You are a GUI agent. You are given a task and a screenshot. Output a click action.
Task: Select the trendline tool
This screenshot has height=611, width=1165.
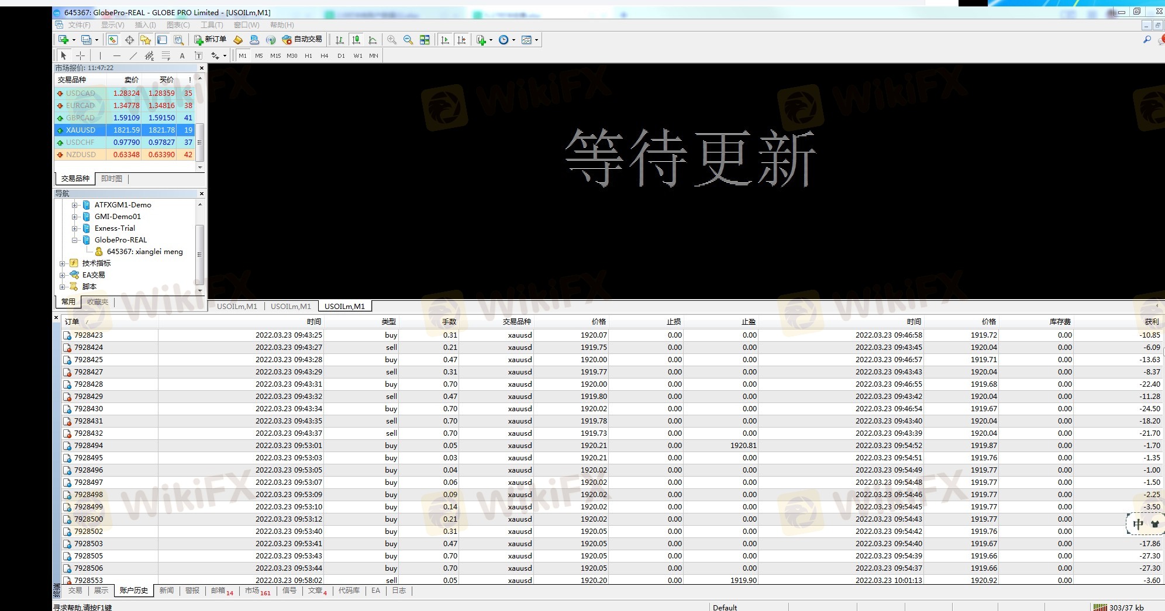(133, 55)
